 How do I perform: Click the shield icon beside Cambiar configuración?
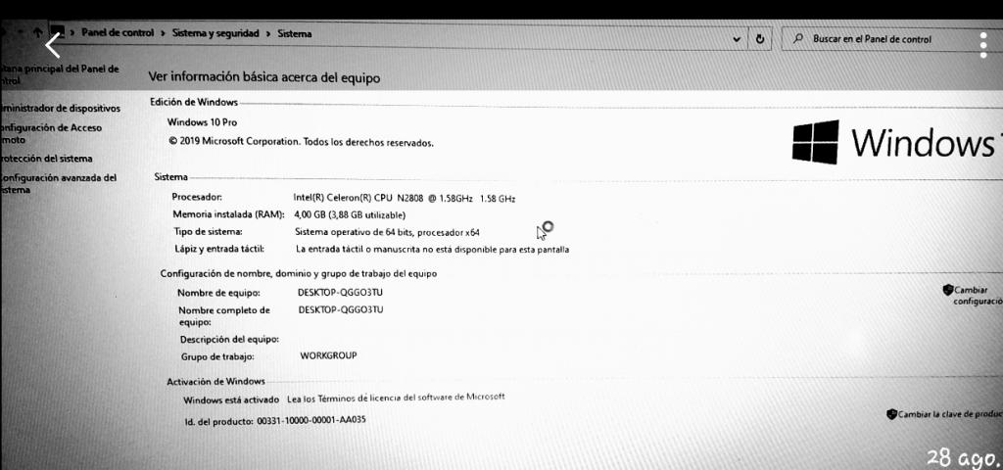(x=948, y=290)
